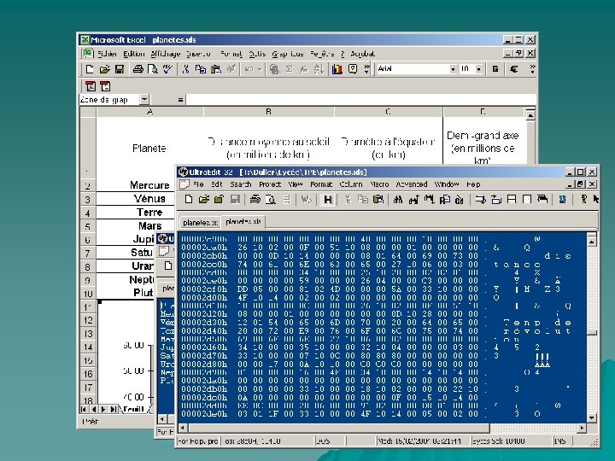
Task: Click Paste icon in Excel toolbar
Action: (x=215, y=69)
